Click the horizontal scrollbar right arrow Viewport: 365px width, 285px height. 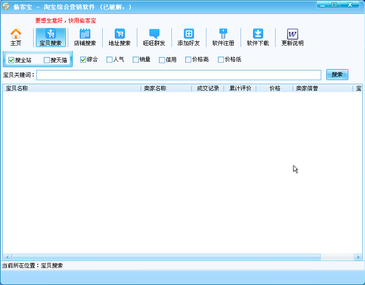point(358,257)
